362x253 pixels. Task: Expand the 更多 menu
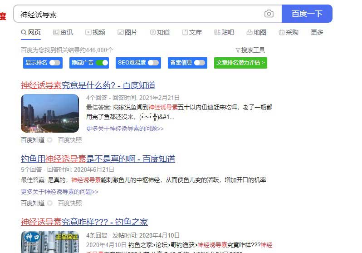(317, 32)
